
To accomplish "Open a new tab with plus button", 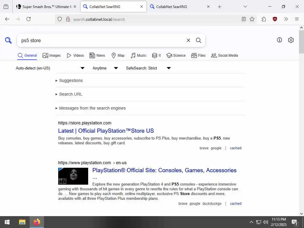I will (219, 7).
